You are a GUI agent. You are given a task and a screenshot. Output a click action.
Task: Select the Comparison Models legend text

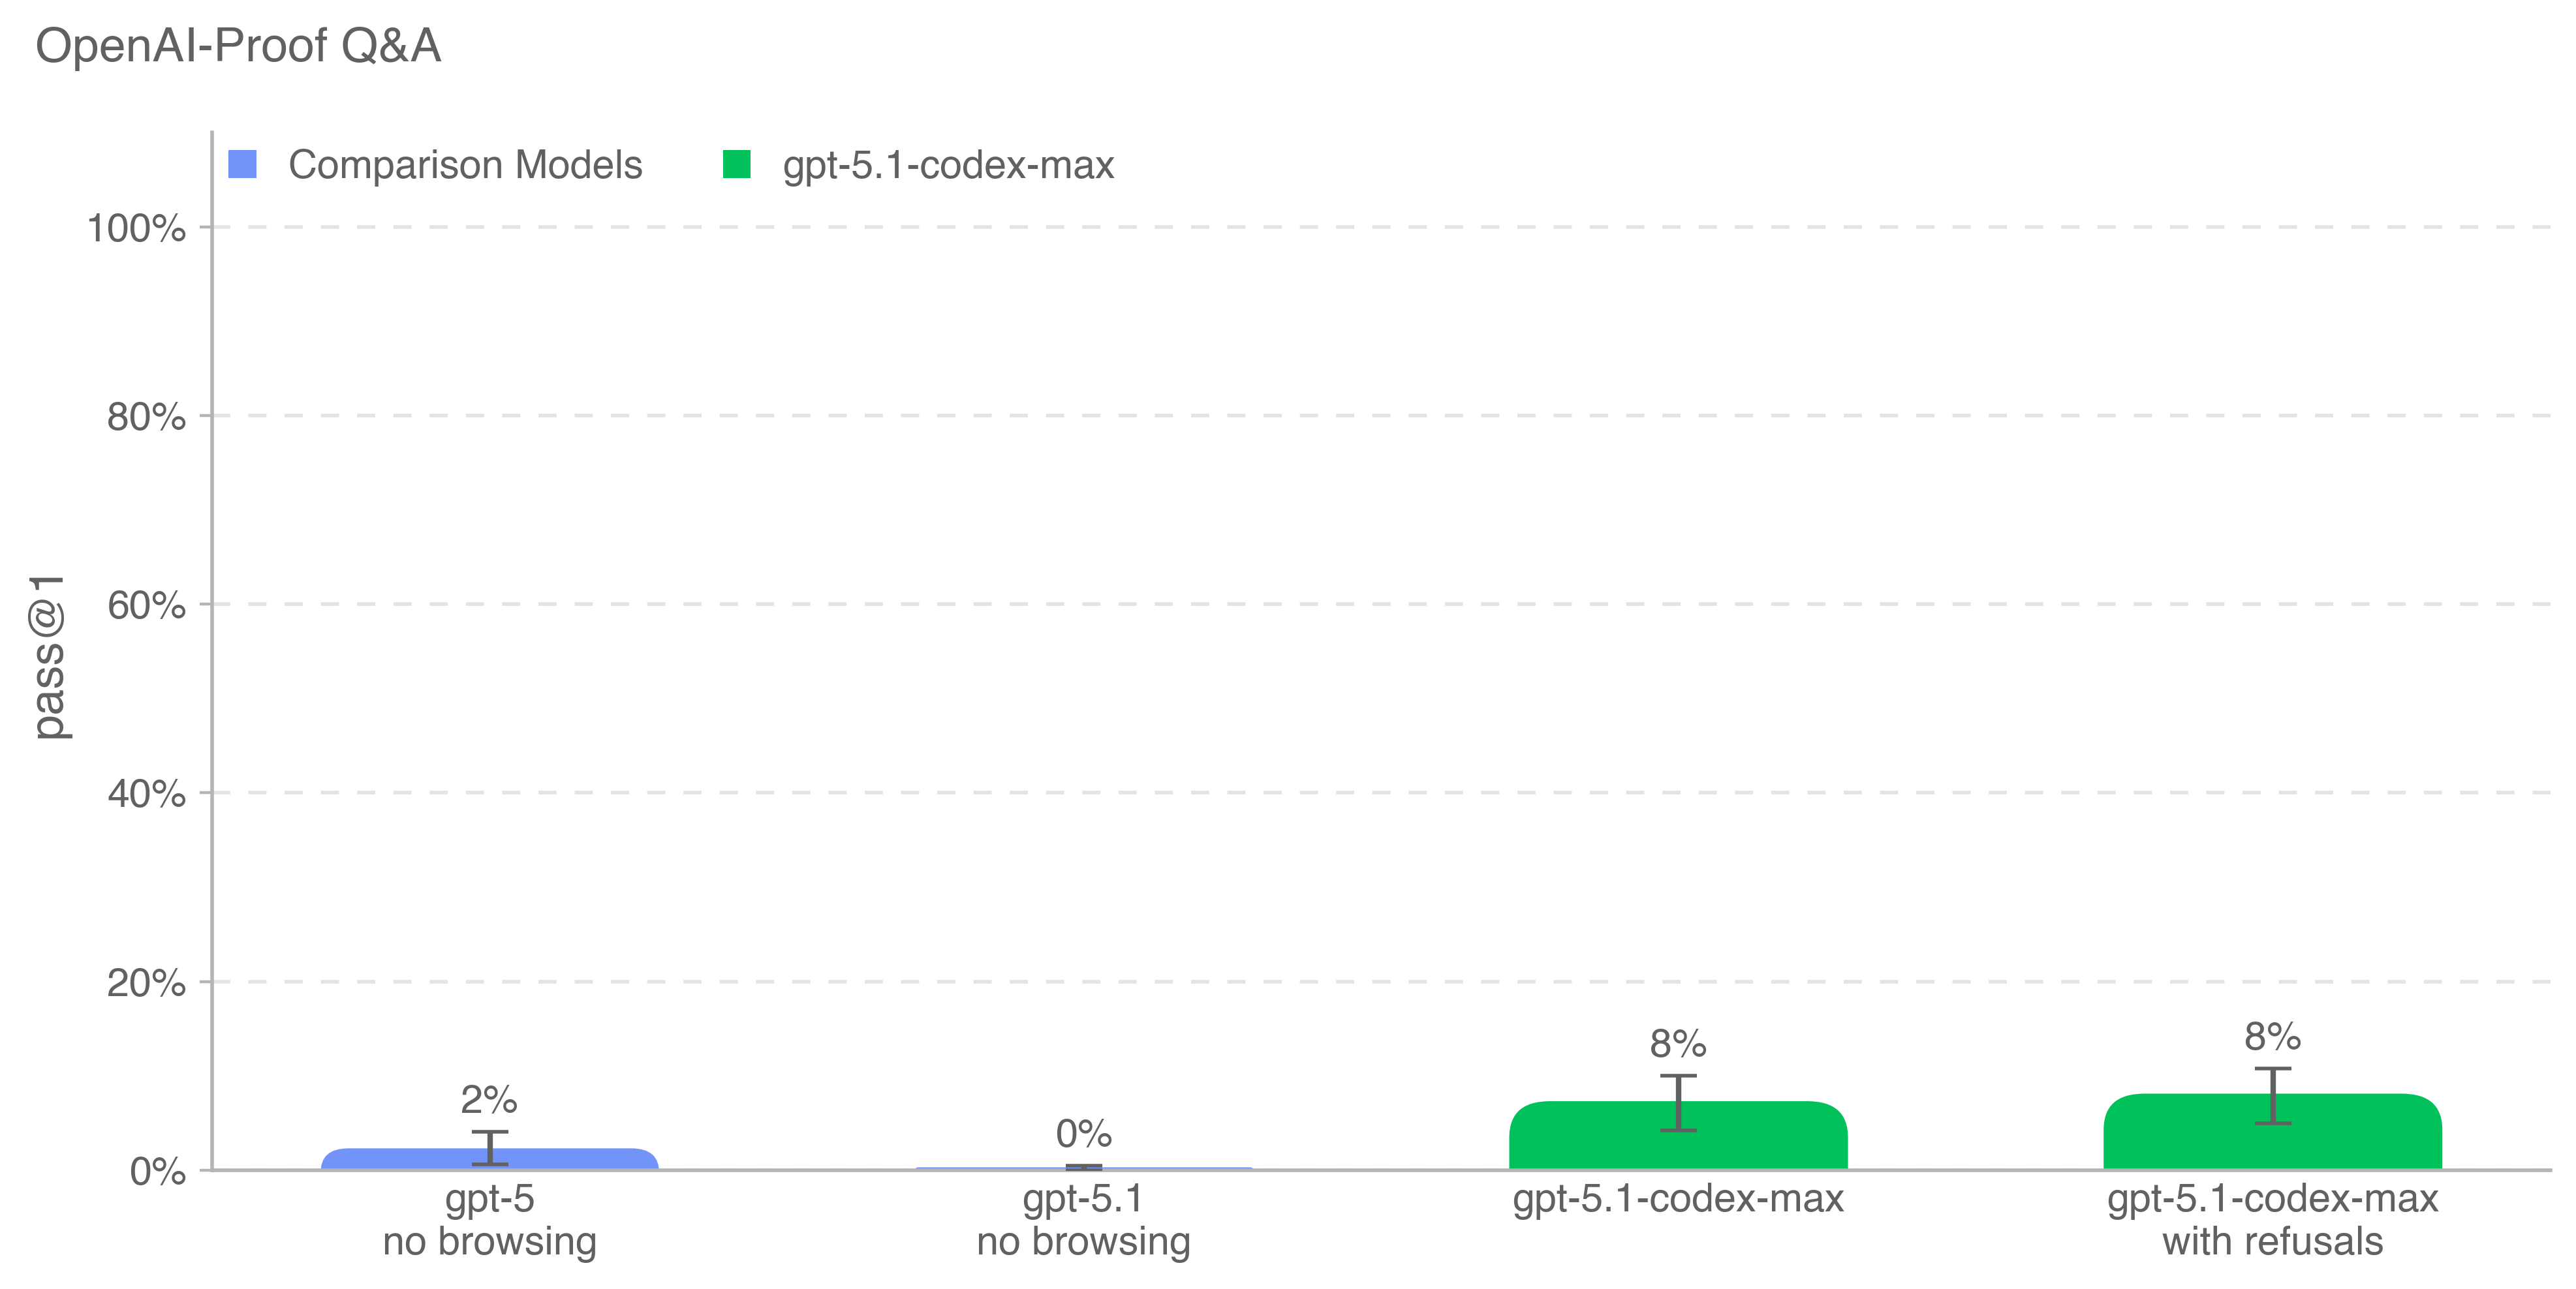pos(465,165)
